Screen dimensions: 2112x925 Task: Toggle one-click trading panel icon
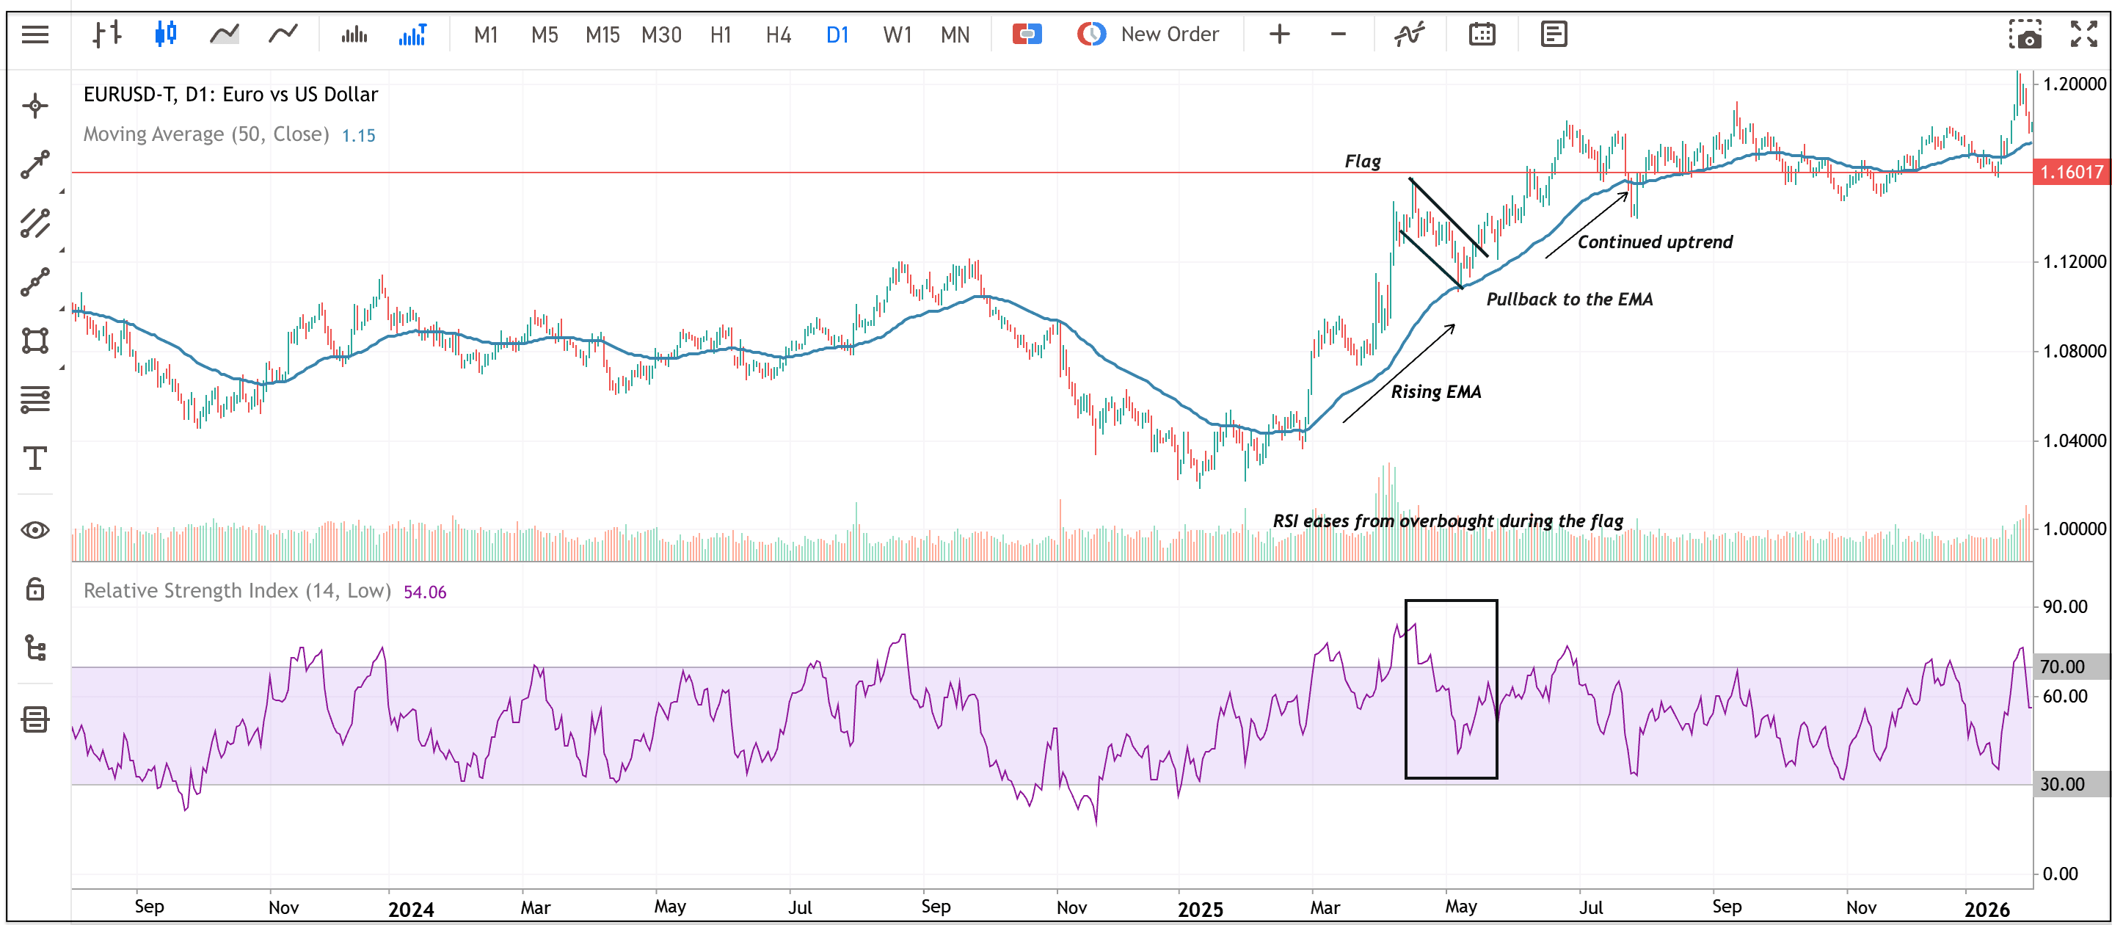pos(1027,35)
